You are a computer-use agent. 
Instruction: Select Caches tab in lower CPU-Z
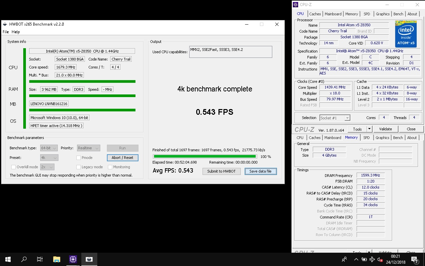[315, 138]
